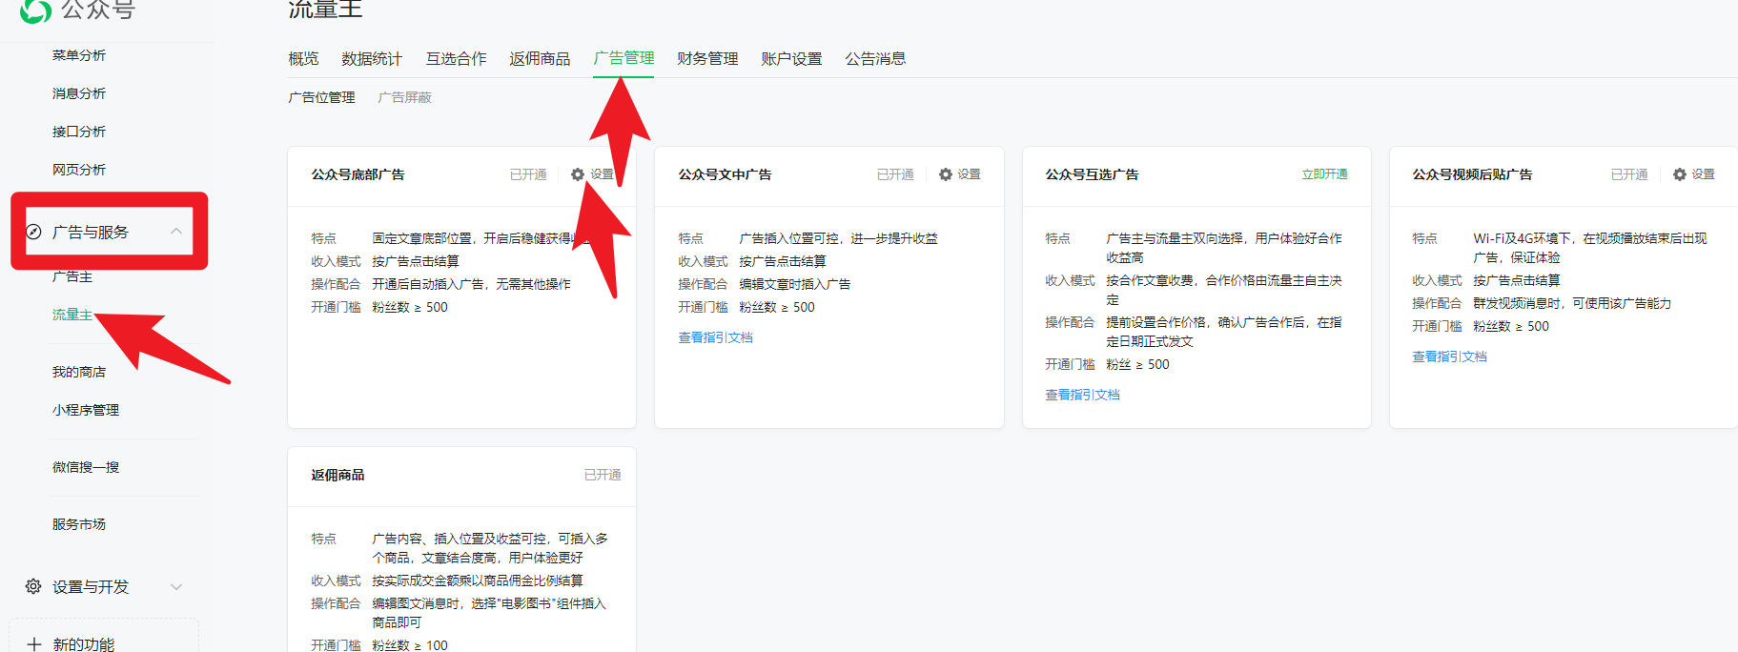Click the 公众号底部广告 card title
The width and height of the screenshot is (1738, 652).
[x=358, y=174]
